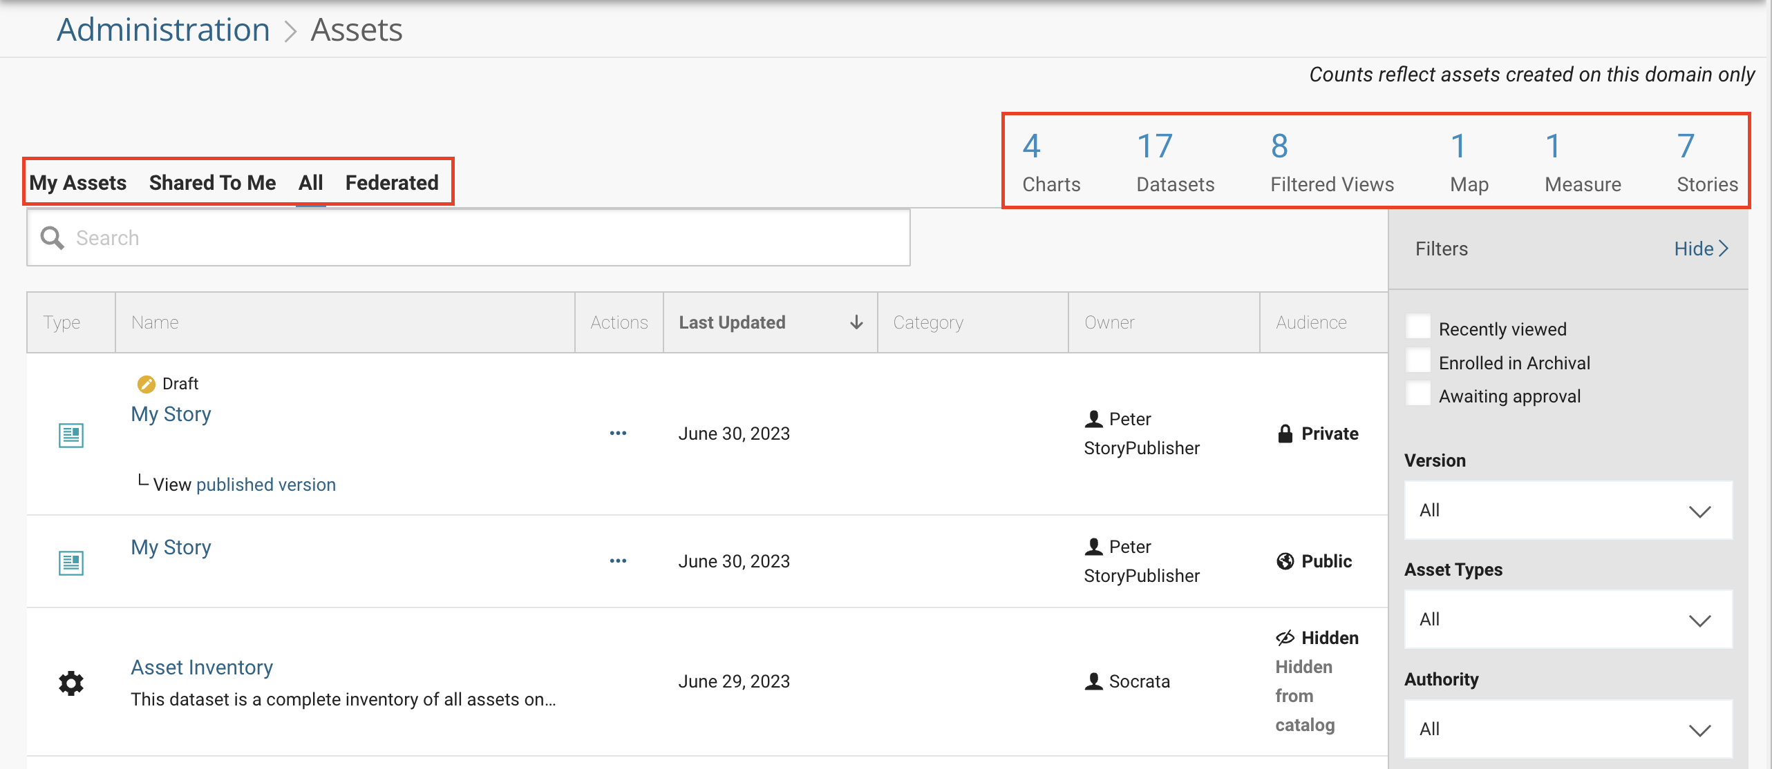Click owner icon for Socrata

point(1093,681)
